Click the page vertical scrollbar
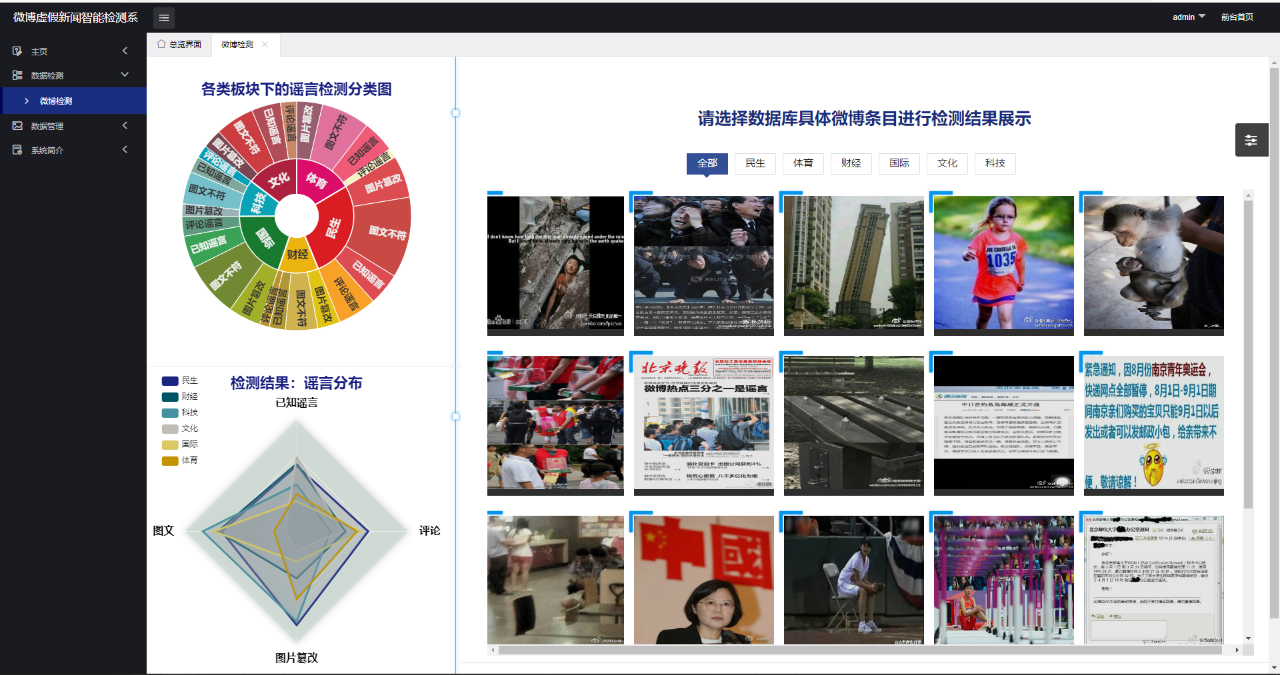Screen dimensions: 1280x675 click(1274, 342)
